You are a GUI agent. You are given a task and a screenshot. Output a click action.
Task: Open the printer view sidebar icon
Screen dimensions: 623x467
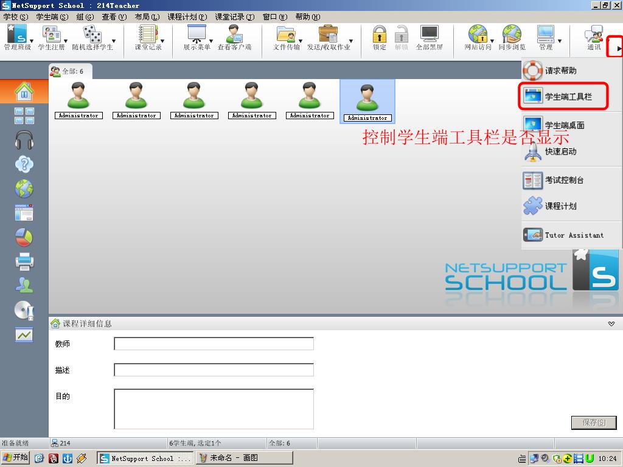tap(24, 261)
